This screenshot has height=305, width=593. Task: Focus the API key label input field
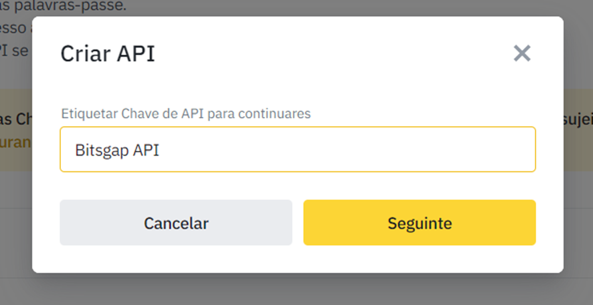pos(297,149)
